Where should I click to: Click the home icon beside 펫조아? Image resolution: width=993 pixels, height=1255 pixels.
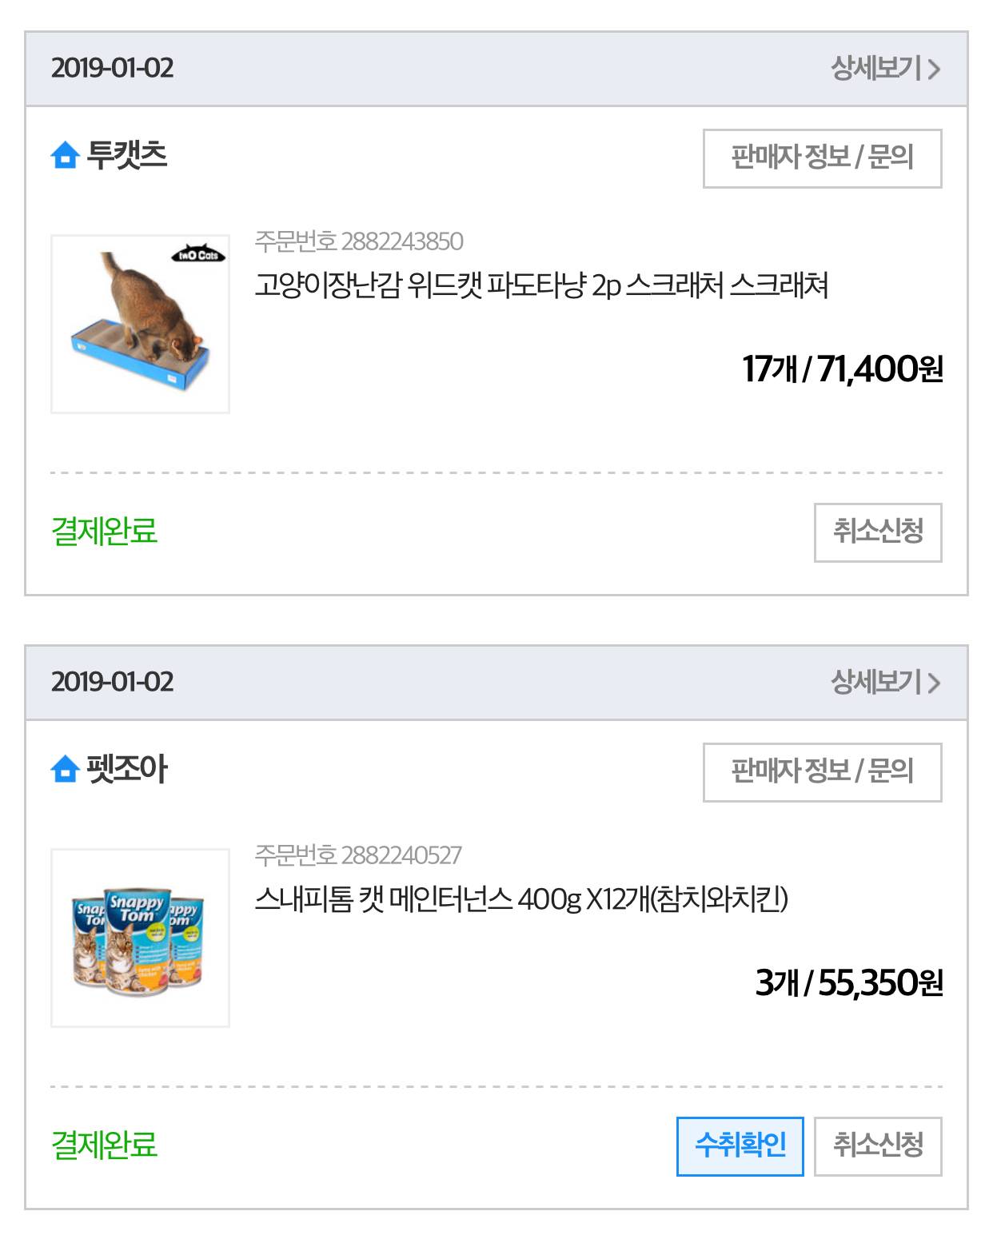coord(64,769)
